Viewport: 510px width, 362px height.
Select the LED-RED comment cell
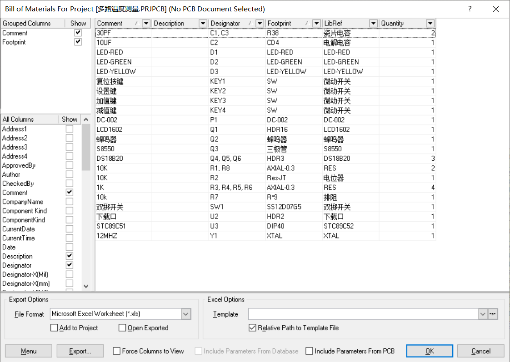pos(123,52)
